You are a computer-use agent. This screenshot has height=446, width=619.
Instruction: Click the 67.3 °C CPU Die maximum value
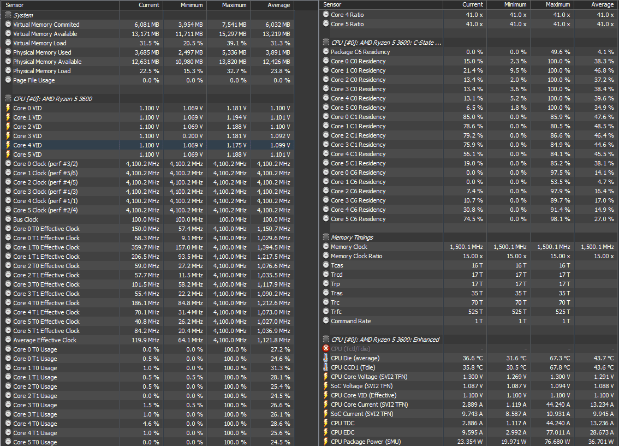[x=560, y=358]
